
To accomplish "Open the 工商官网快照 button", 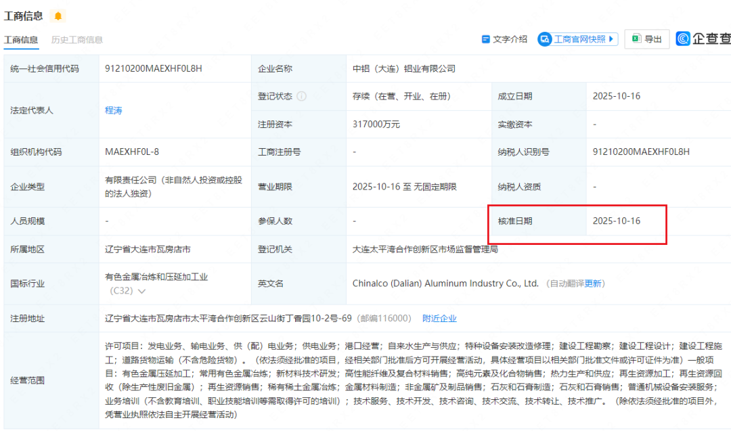I will (577, 39).
